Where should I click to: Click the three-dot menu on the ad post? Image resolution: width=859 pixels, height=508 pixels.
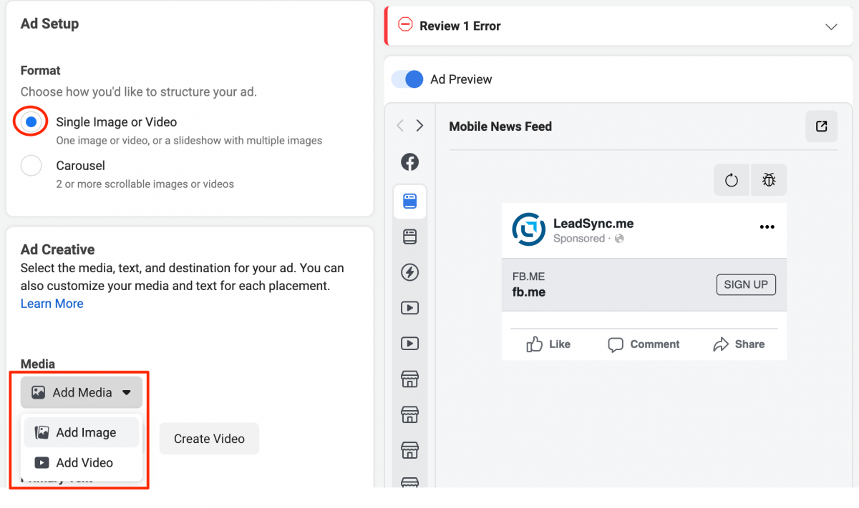(767, 226)
